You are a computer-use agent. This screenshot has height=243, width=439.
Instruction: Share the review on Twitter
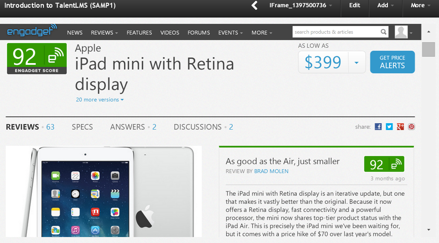[x=389, y=127]
